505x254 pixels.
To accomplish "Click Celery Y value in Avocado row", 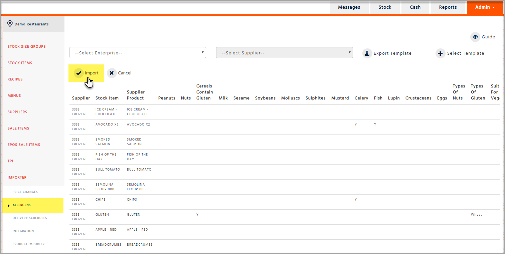I will (x=356, y=124).
